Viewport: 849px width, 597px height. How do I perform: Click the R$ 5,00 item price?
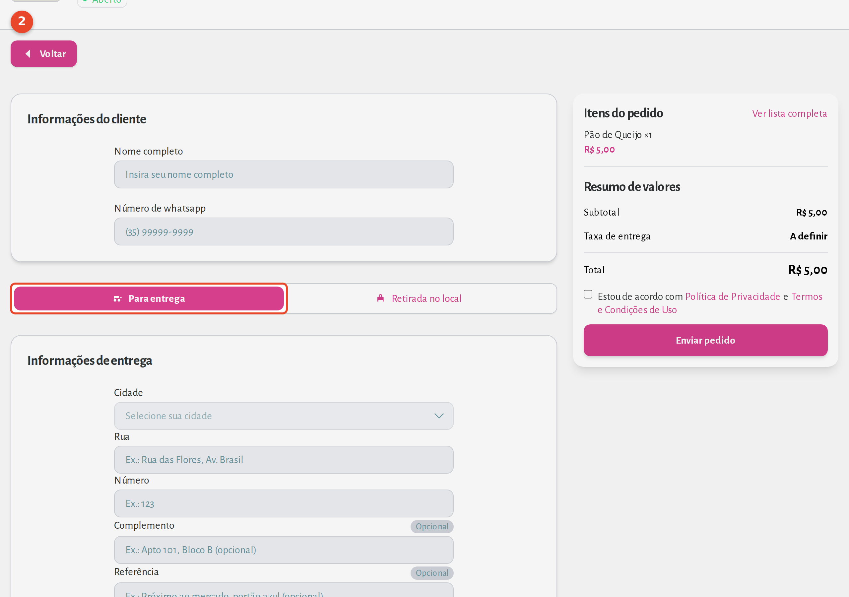pyautogui.click(x=599, y=150)
